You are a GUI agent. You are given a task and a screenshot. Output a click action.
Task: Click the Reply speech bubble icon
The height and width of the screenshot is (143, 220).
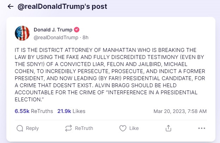click(x=20, y=128)
